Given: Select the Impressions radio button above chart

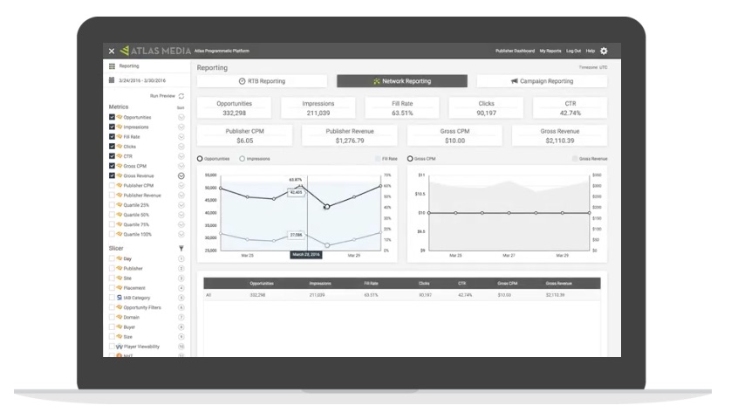Looking at the screenshot, I should tap(242, 159).
